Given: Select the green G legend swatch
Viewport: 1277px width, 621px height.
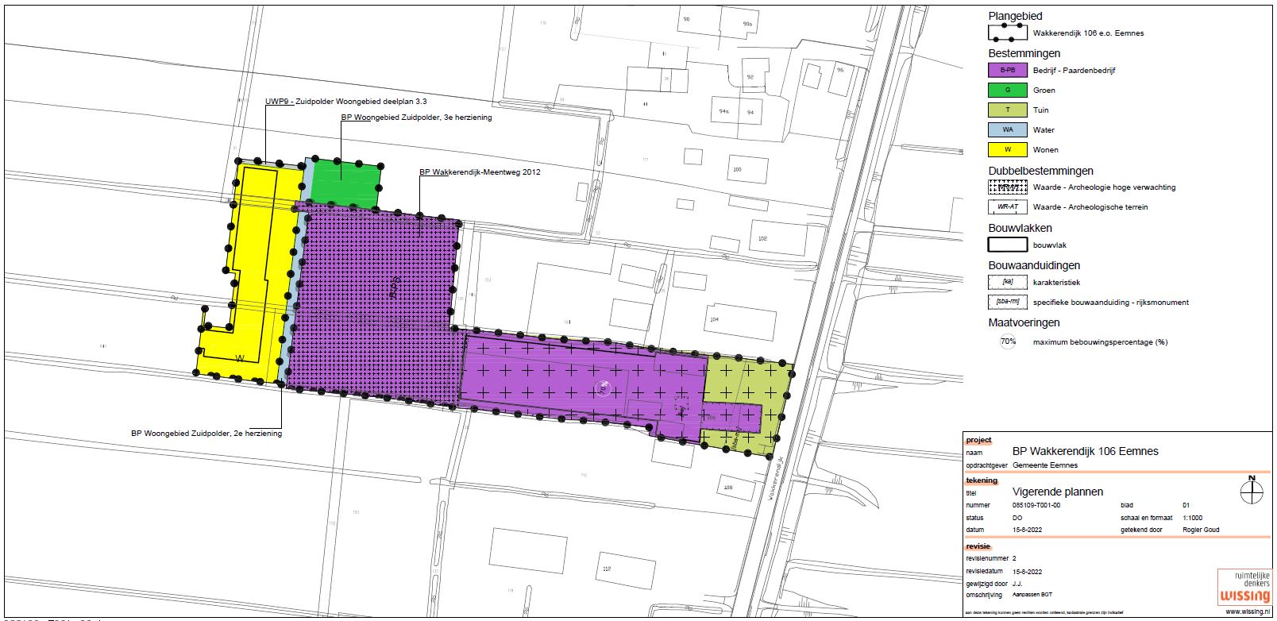Looking at the screenshot, I should [1007, 90].
